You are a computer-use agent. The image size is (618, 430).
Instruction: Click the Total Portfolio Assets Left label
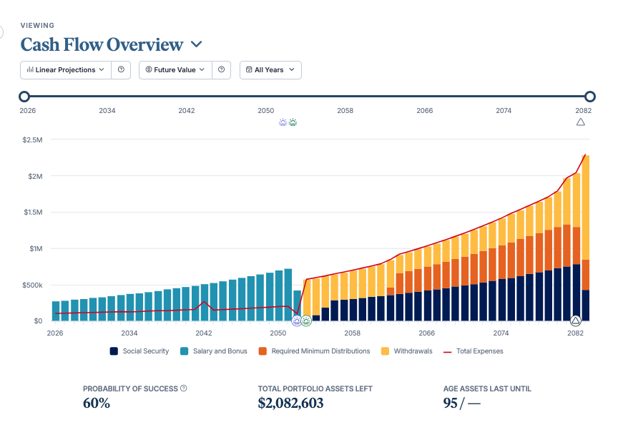point(315,389)
